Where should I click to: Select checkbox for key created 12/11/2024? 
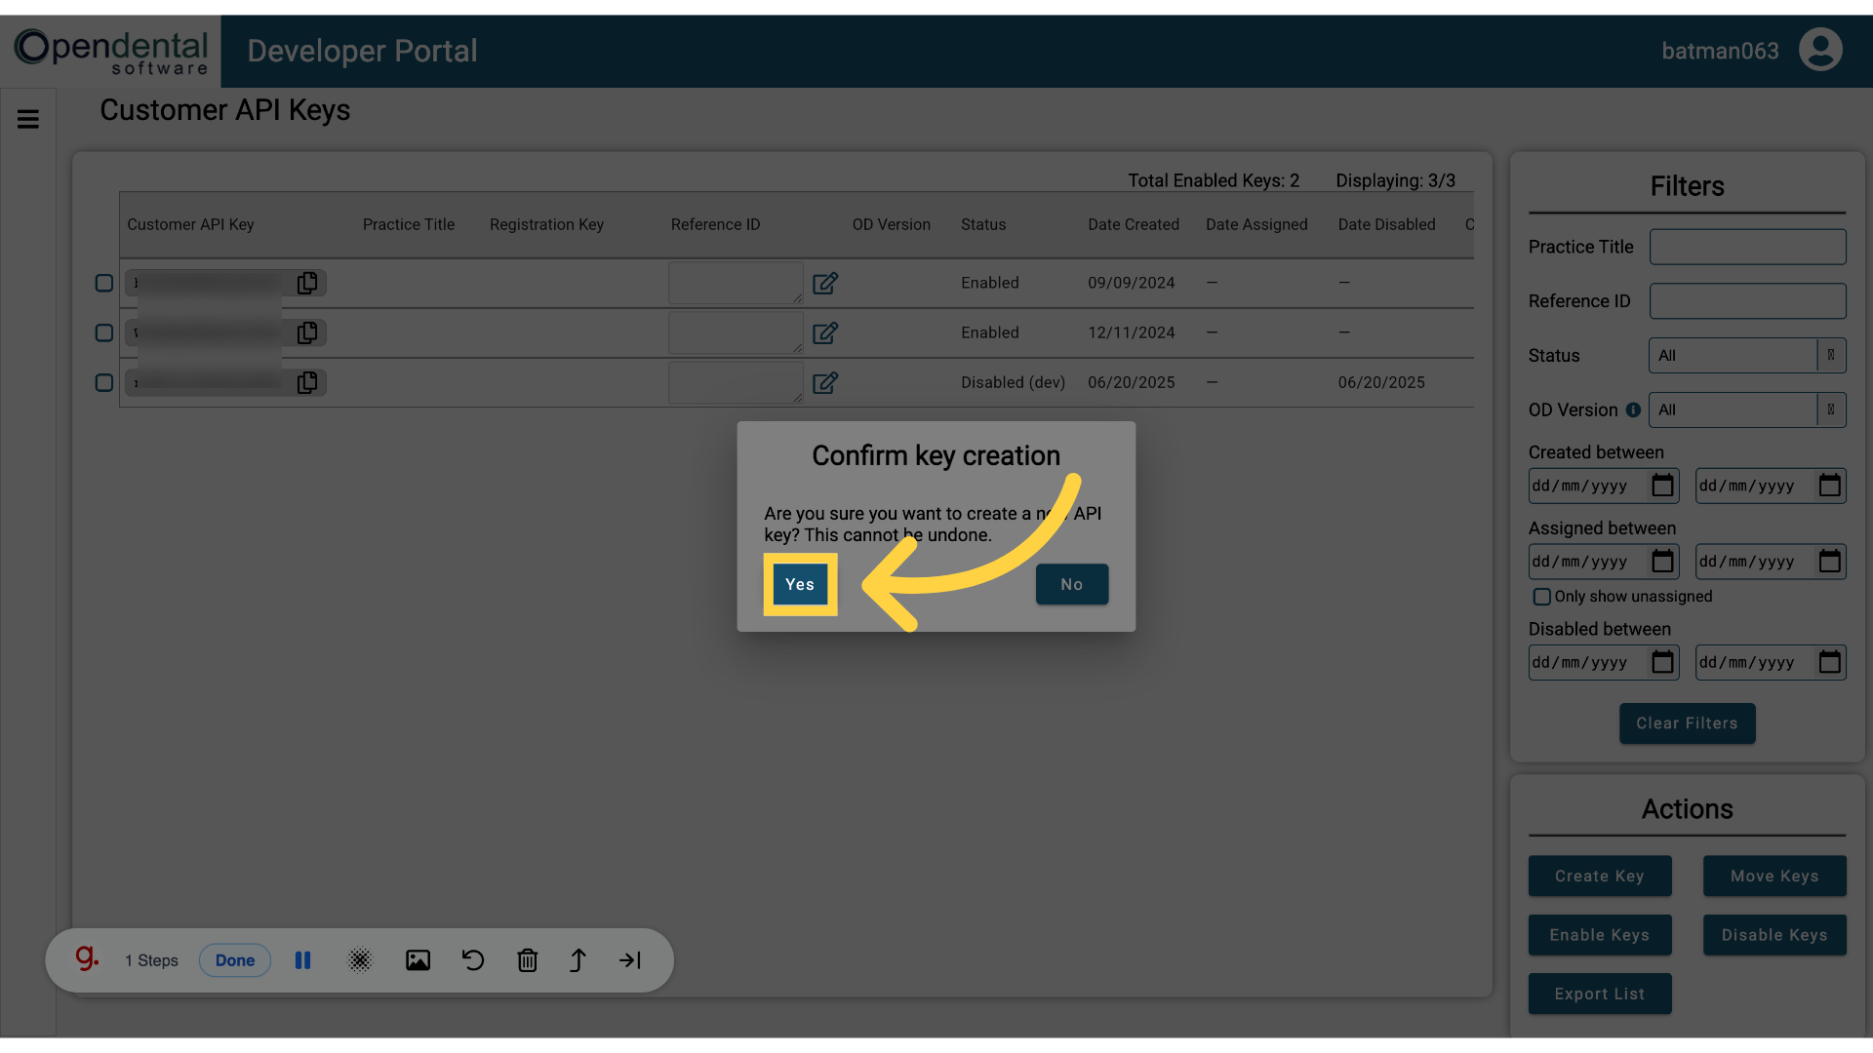pyautogui.click(x=104, y=332)
